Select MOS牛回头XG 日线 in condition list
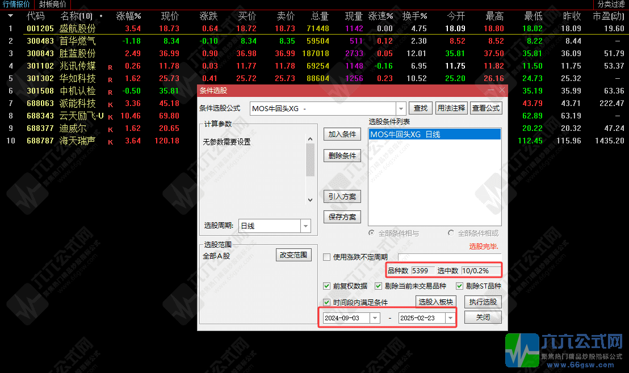This screenshot has width=629, height=373. (434, 134)
